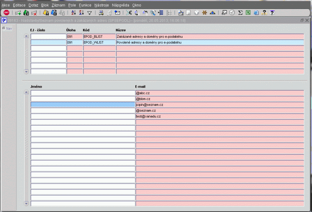
Task: Click the blue triangle pyramid icon
Action: point(212,13)
